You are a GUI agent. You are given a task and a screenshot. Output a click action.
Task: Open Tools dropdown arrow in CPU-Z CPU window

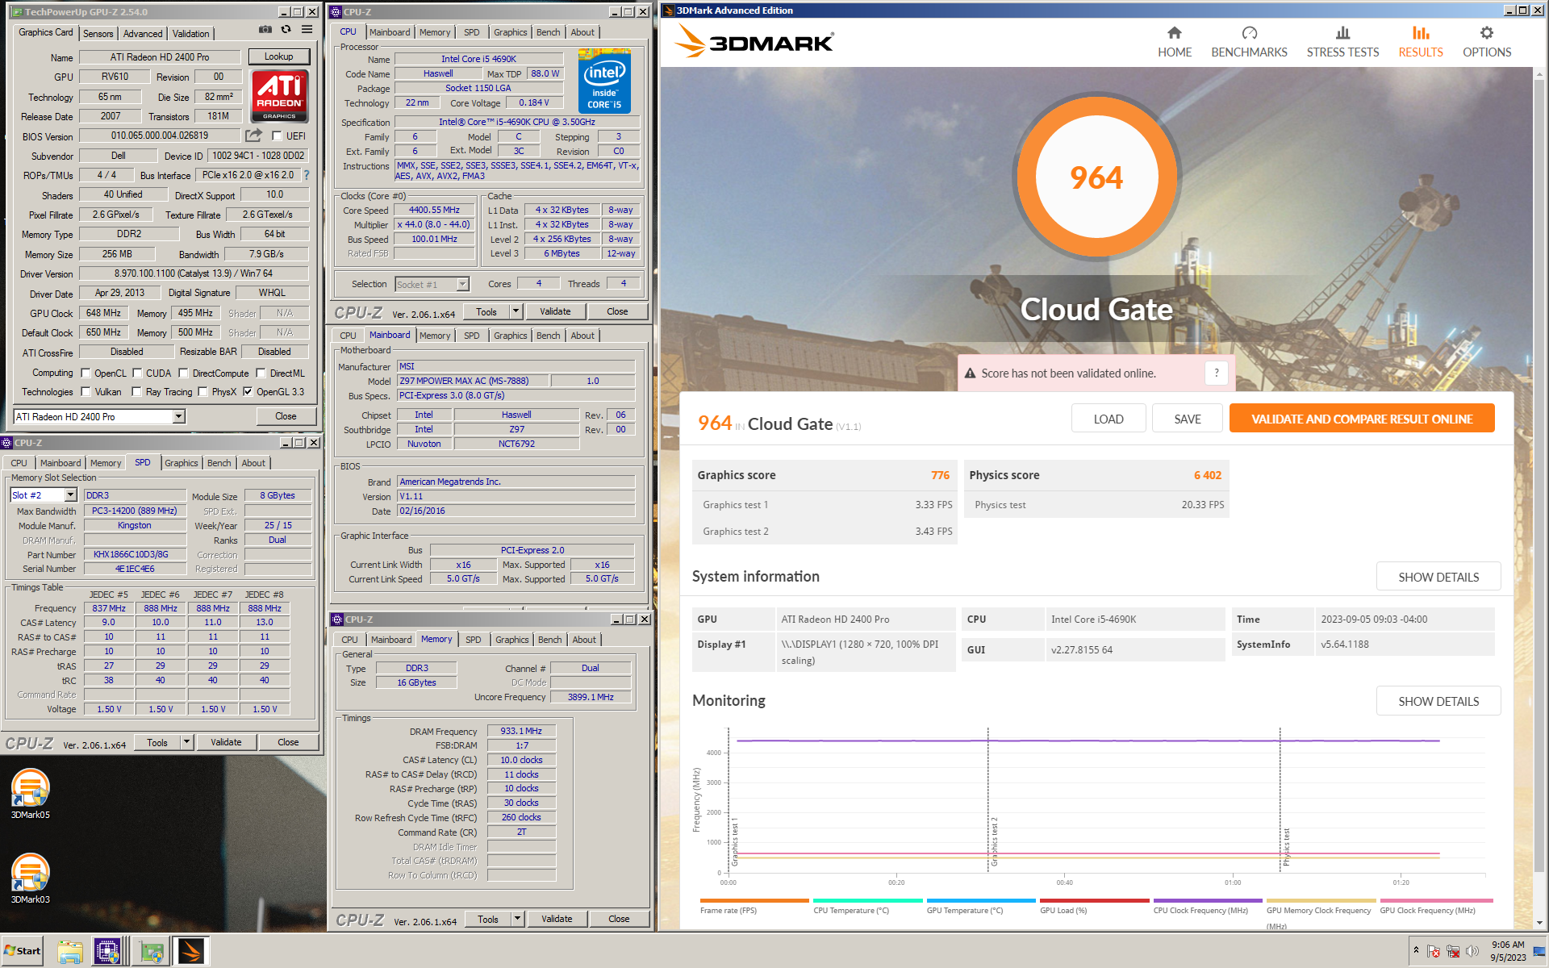click(516, 311)
